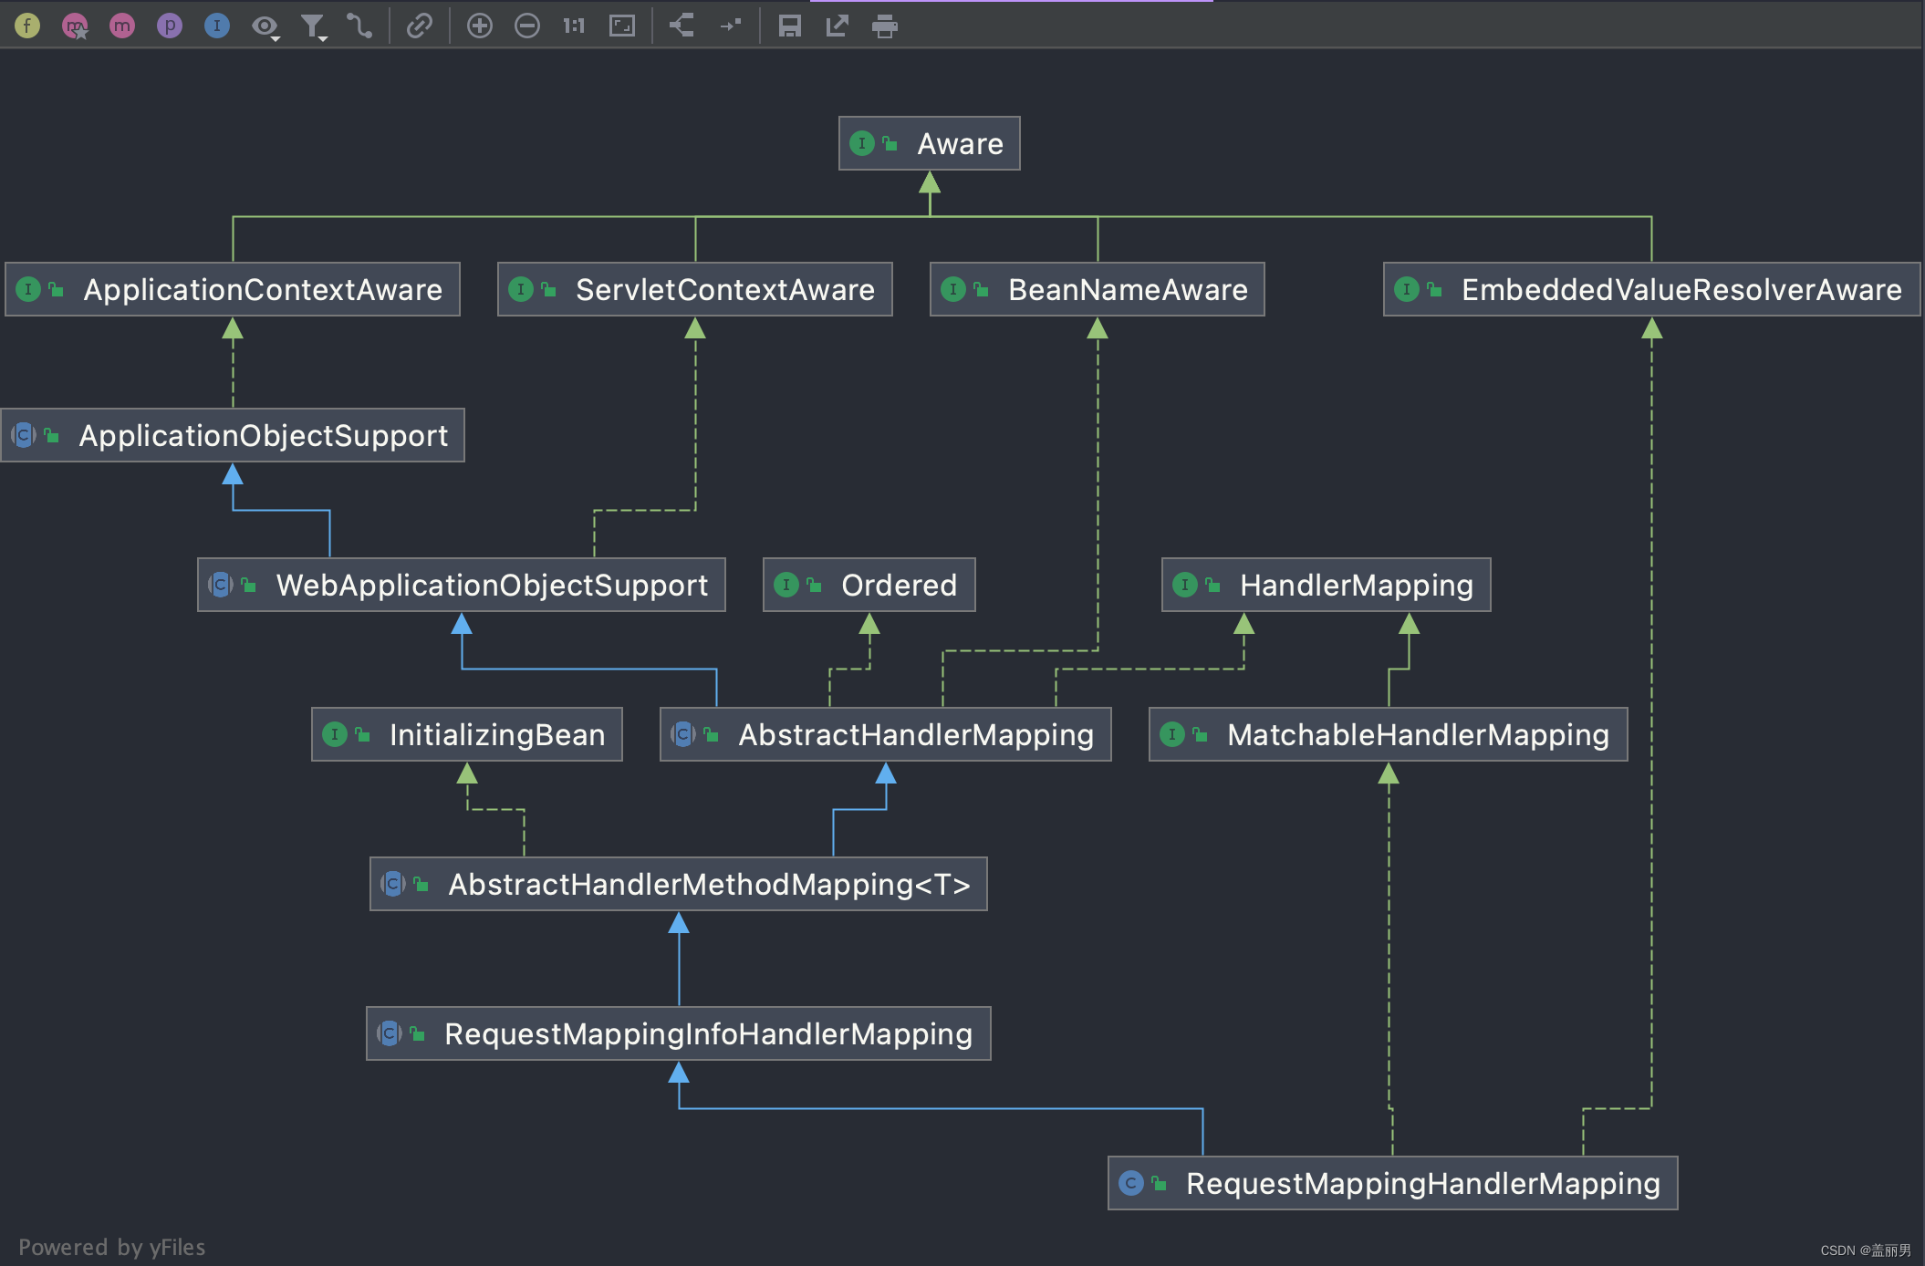Reset the diagram to actual size 1:1

click(574, 26)
